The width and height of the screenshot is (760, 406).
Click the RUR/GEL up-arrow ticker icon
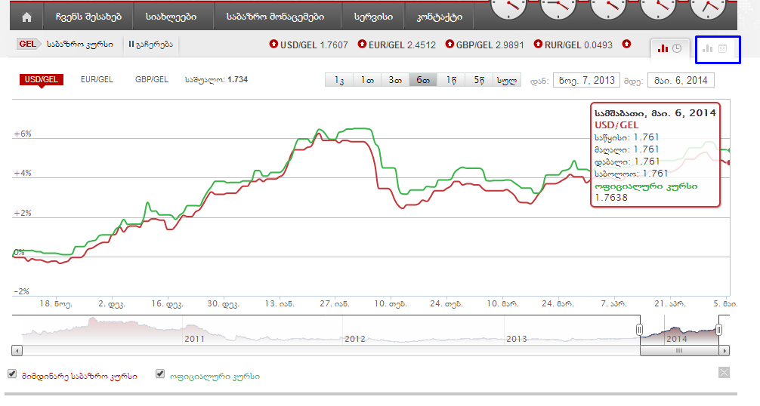[x=538, y=44]
